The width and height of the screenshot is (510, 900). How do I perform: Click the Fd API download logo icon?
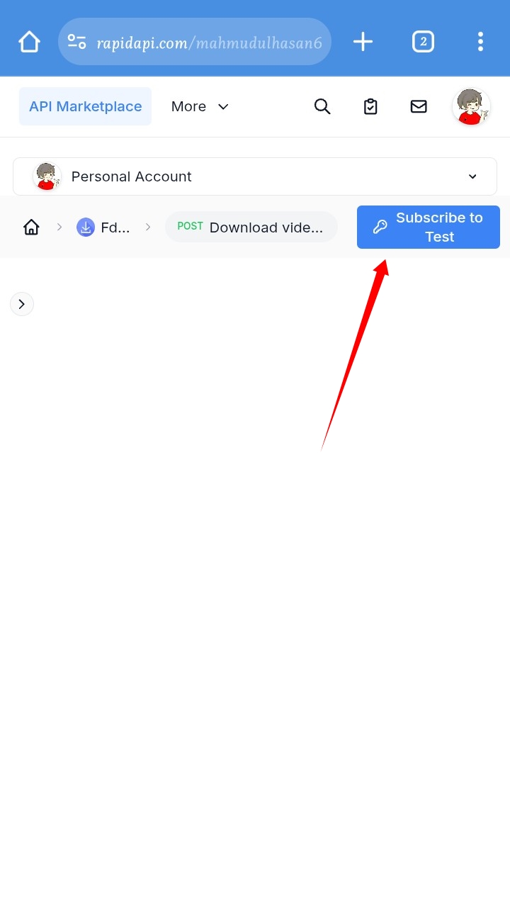(86, 227)
